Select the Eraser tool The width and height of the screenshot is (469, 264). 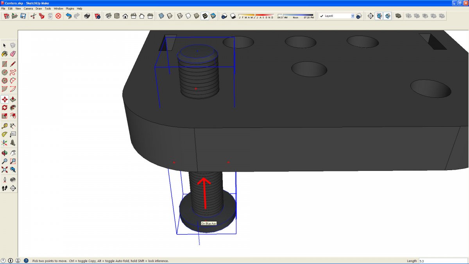[13, 54]
